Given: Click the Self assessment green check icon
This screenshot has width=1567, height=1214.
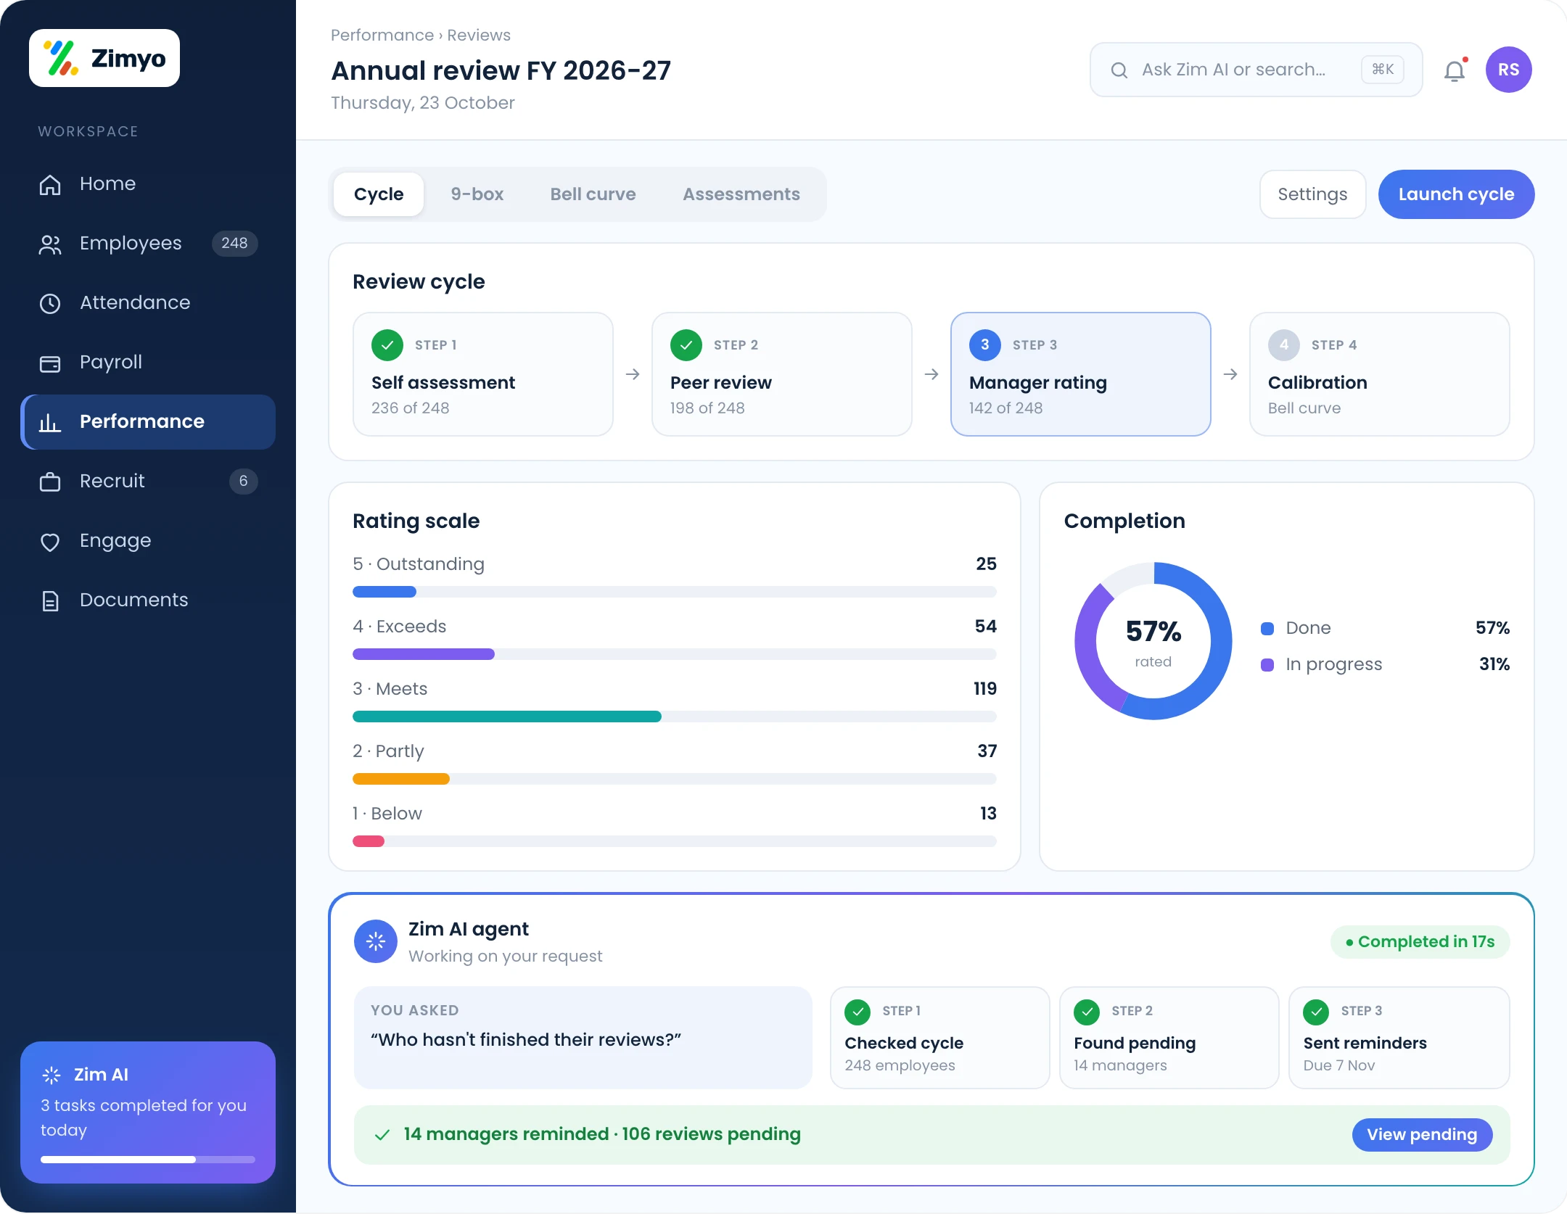Looking at the screenshot, I should click(x=387, y=345).
